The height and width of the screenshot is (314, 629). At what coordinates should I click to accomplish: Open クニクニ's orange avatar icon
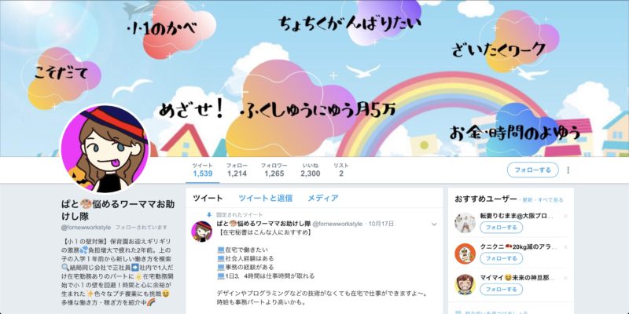pyautogui.click(x=465, y=254)
